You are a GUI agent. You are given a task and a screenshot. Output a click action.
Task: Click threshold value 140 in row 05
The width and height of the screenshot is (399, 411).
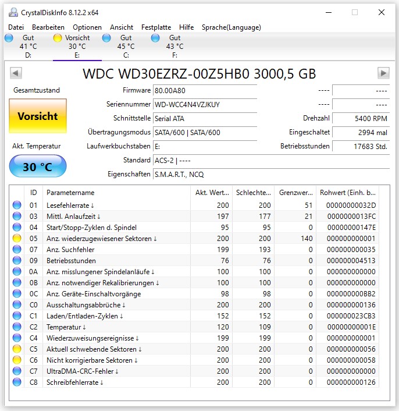point(307,239)
